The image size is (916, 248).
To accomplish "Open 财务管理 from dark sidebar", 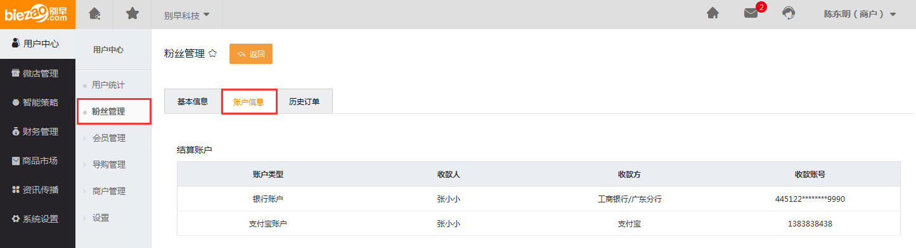I will pos(37,132).
